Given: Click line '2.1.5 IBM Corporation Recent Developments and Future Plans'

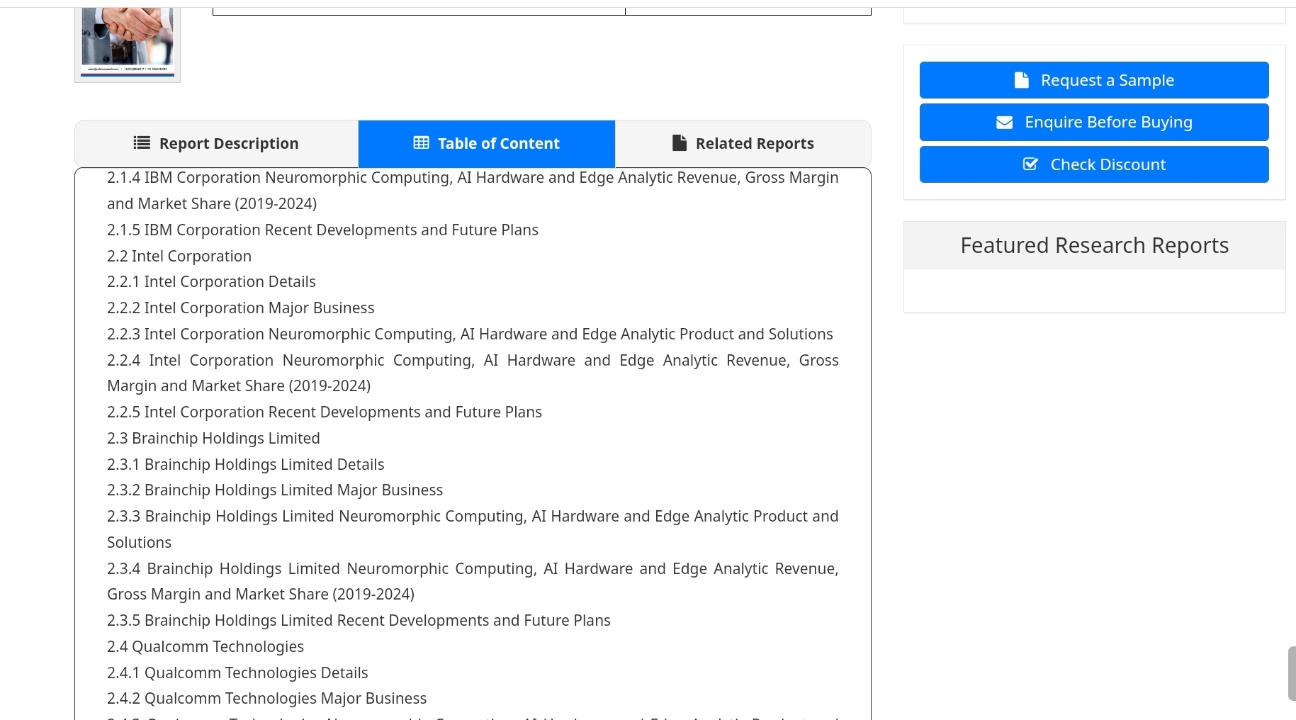Looking at the screenshot, I should (x=322, y=230).
